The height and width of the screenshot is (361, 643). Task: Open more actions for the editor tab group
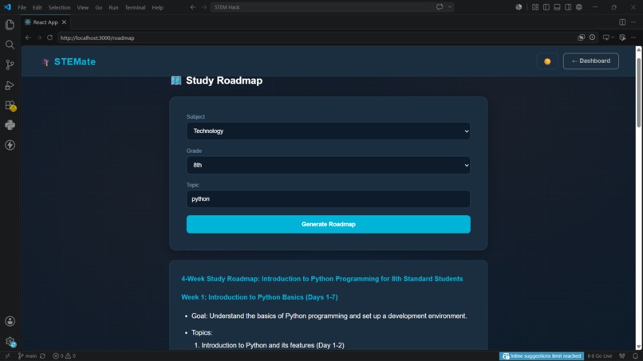click(x=633, y=22)
